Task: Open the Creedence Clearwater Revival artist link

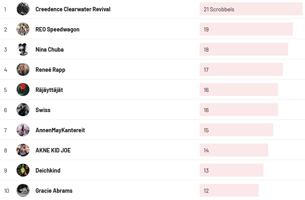Action: click(x=73, y=9)
